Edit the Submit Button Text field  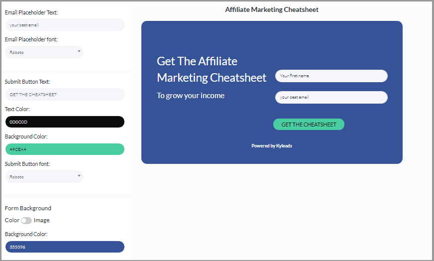(x=65, y=95)
